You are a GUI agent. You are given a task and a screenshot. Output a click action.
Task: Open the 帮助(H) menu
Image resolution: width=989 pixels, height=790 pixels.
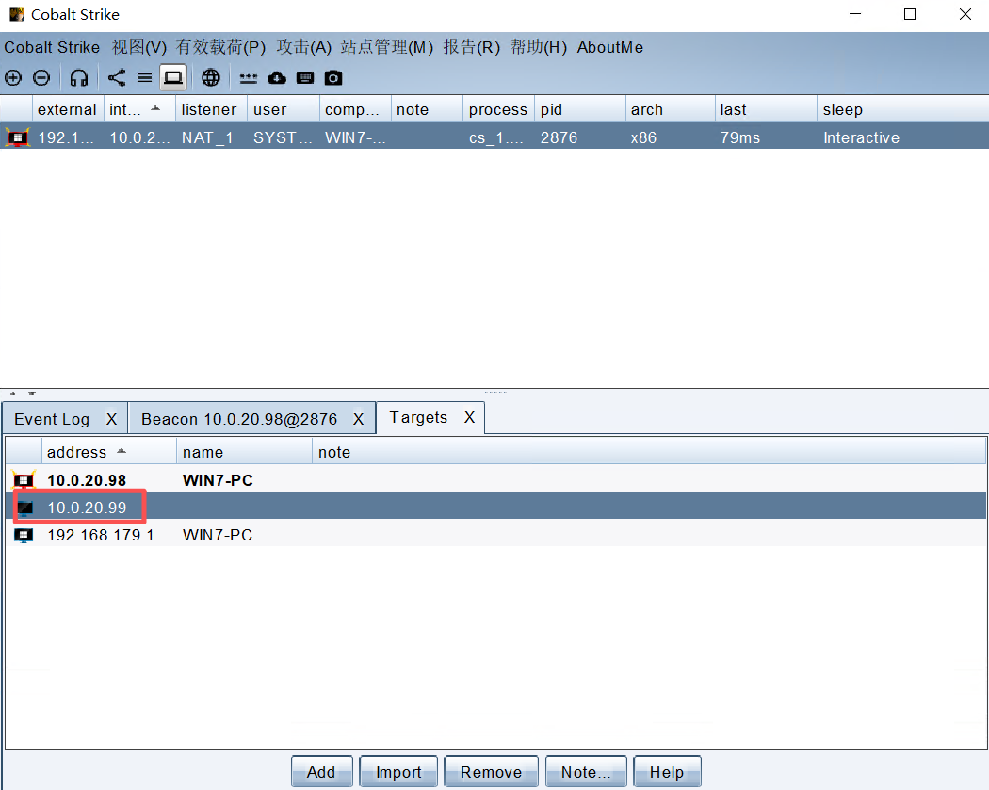coord(539,47)
